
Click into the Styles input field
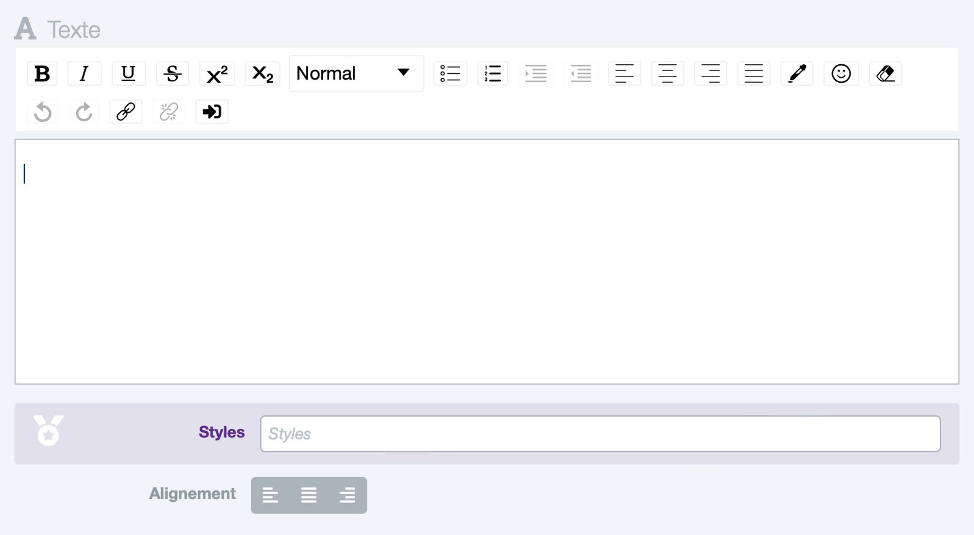click(x=600, y=434)
